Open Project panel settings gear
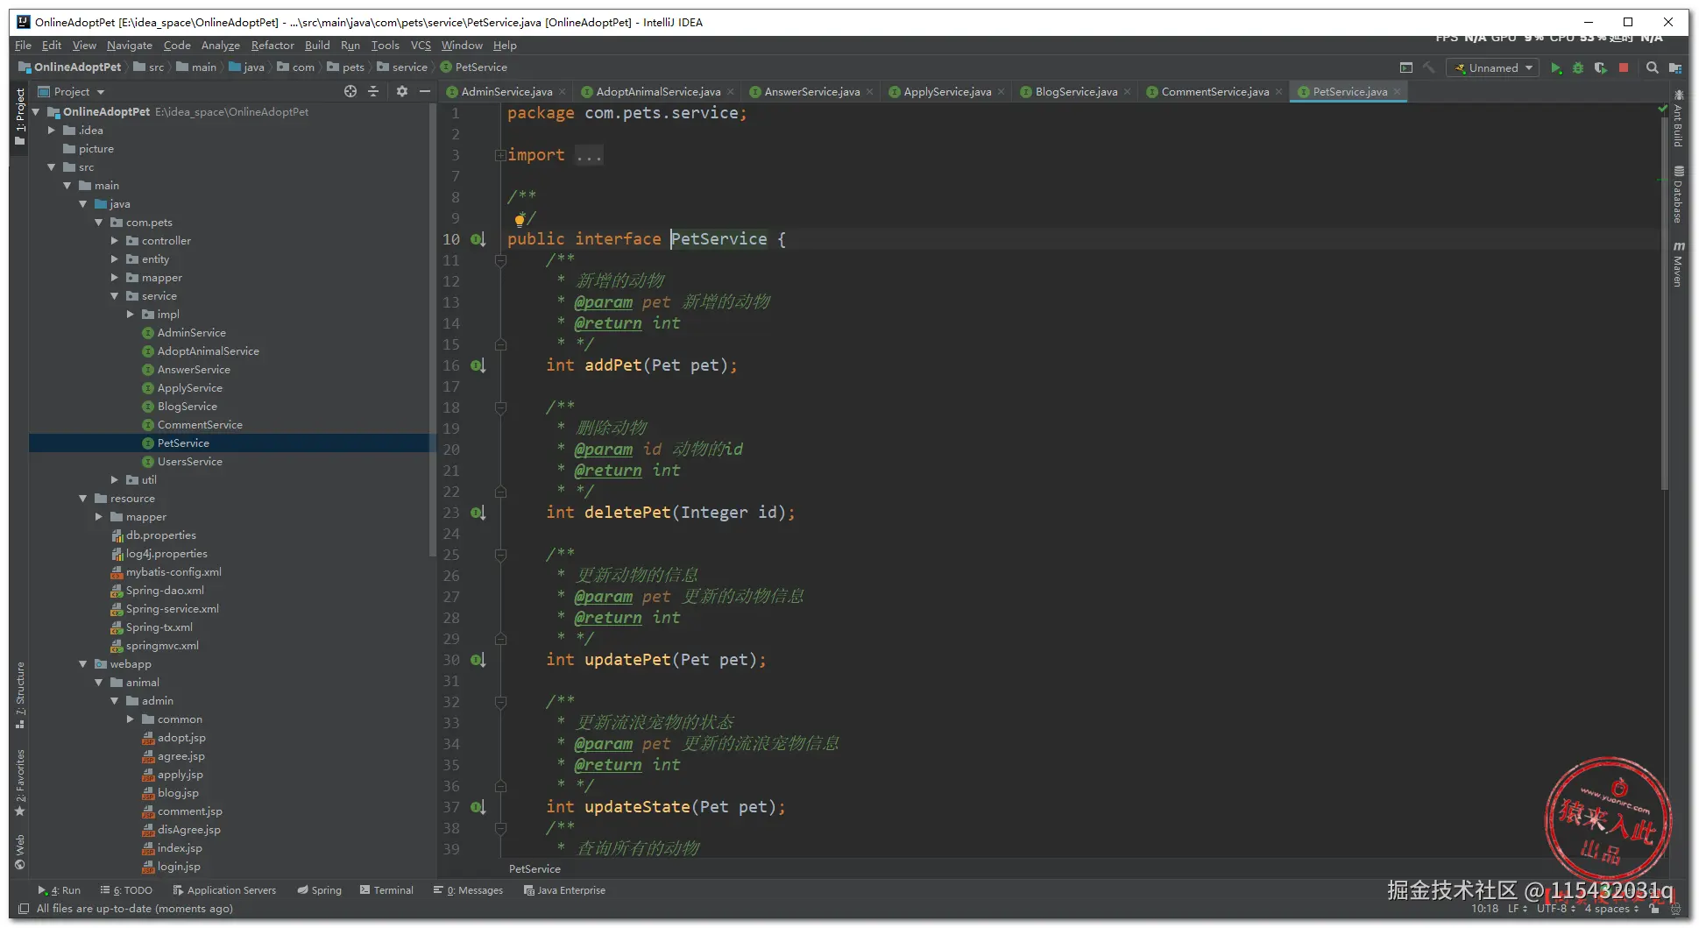This screenshot has width=1699, height=928. click(x=402, y=91)
